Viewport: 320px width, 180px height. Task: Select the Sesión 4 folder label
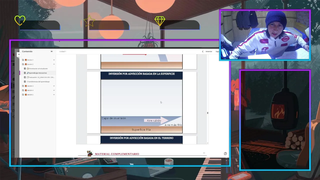tap(30, 90)
